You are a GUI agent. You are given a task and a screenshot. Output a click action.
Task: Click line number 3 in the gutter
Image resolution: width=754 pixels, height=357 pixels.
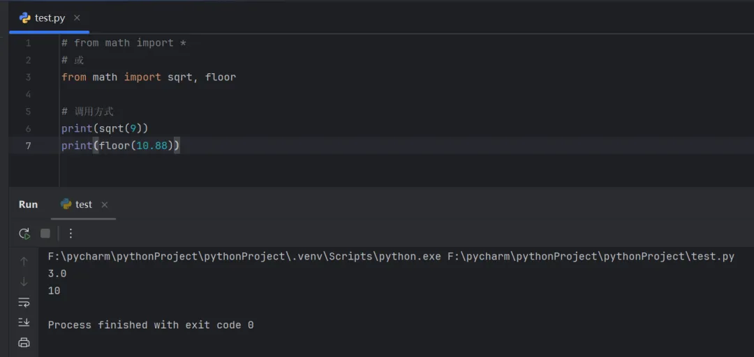click(28, 77)
